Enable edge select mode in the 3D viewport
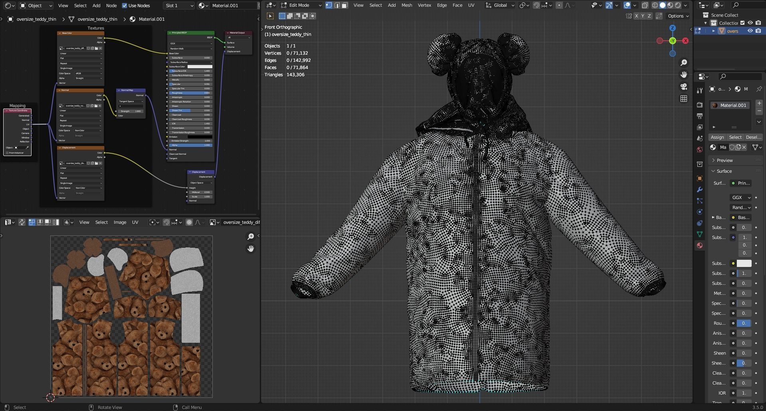The width and height of the screenshot is (766, 411). pos(337,5)
